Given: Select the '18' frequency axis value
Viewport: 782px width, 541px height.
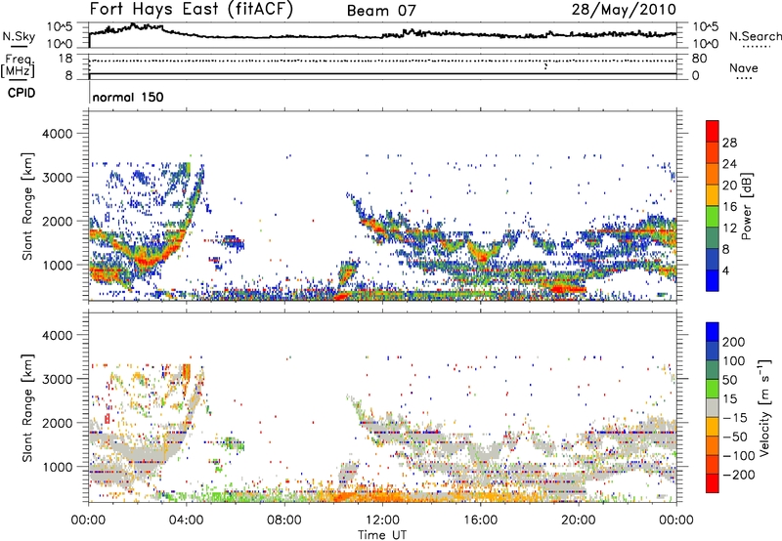Looking at the screenshot, I should coord(65,59).
